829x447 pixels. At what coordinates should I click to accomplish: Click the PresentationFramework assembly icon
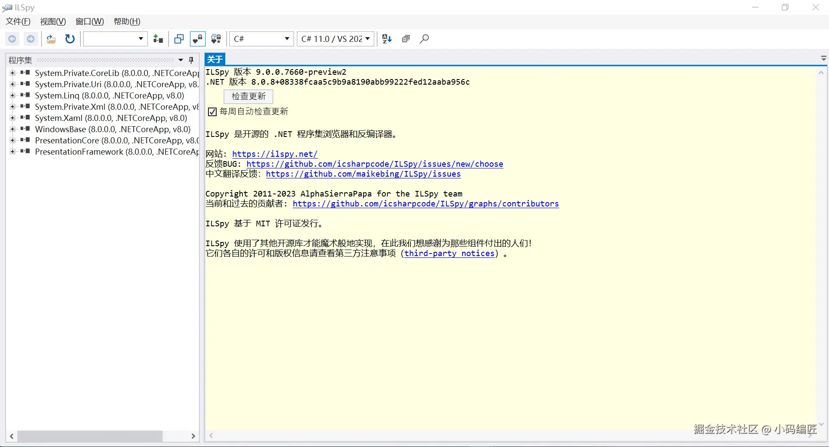(25, 151)
